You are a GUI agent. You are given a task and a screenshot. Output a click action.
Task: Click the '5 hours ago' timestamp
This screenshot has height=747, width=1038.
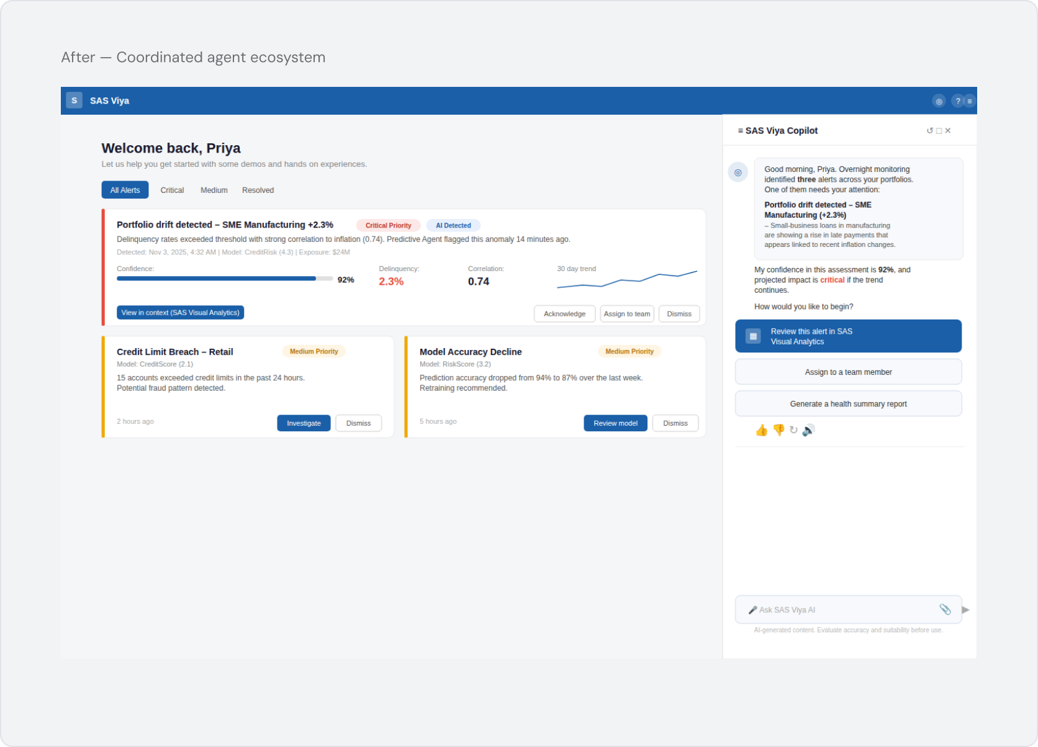coord(438,421)
